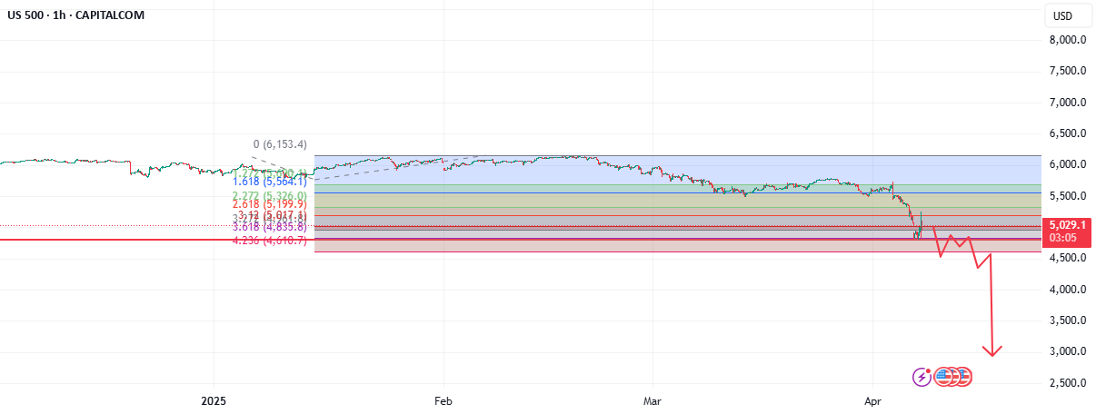Click the 03:05 candle countdown timer label
This screenshot has width=1096, height=414.
[1064, 236]
